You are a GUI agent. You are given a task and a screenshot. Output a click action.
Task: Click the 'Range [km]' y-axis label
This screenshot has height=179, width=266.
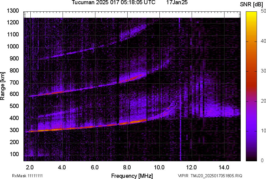click(x=3, y=86)
